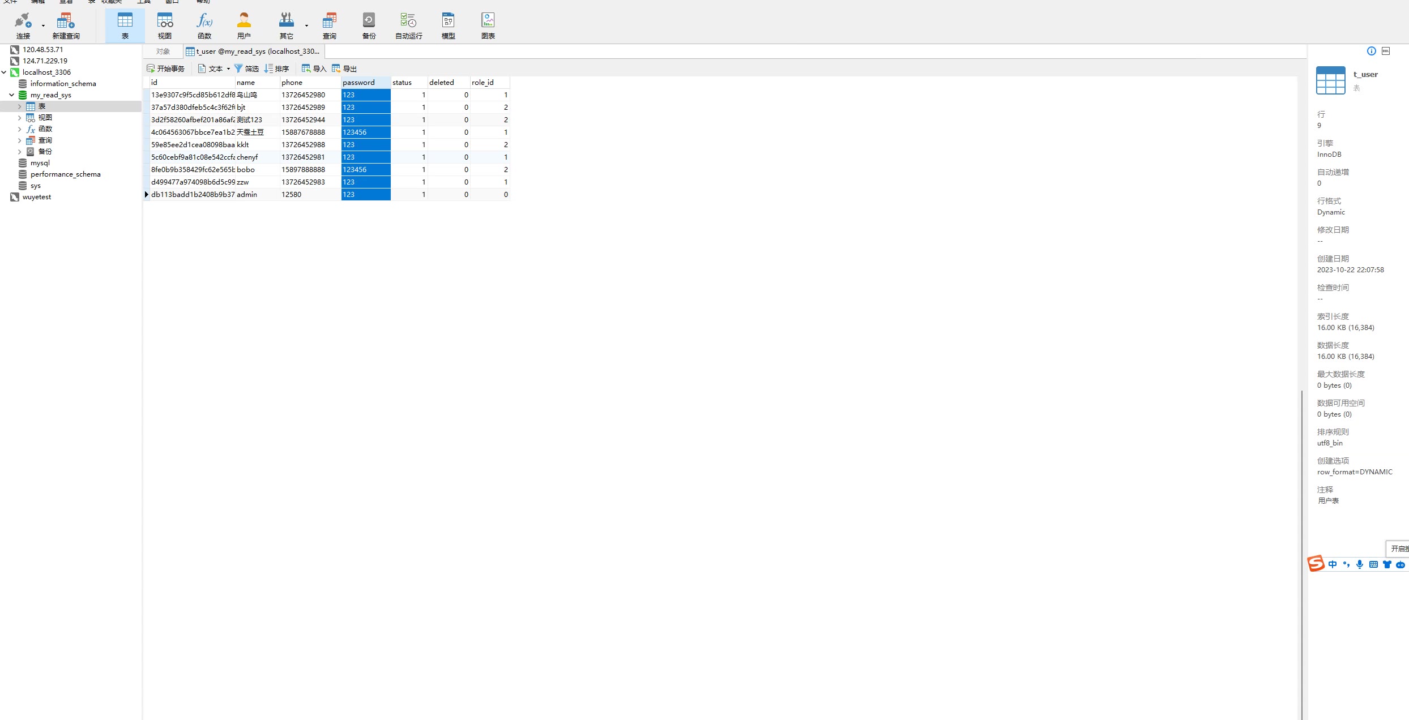Click the 函数 (Function) toolbar icon

[204, 25]
